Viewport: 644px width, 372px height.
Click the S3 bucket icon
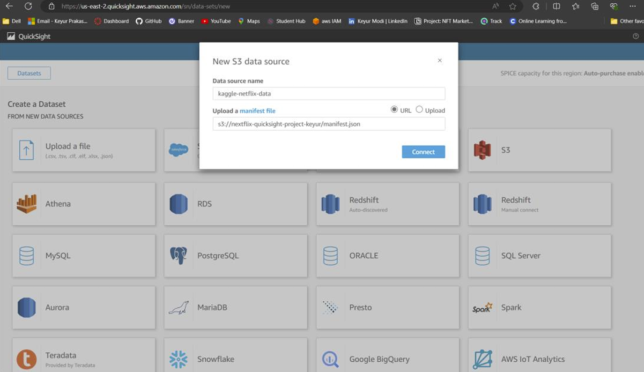click(482, 150)
